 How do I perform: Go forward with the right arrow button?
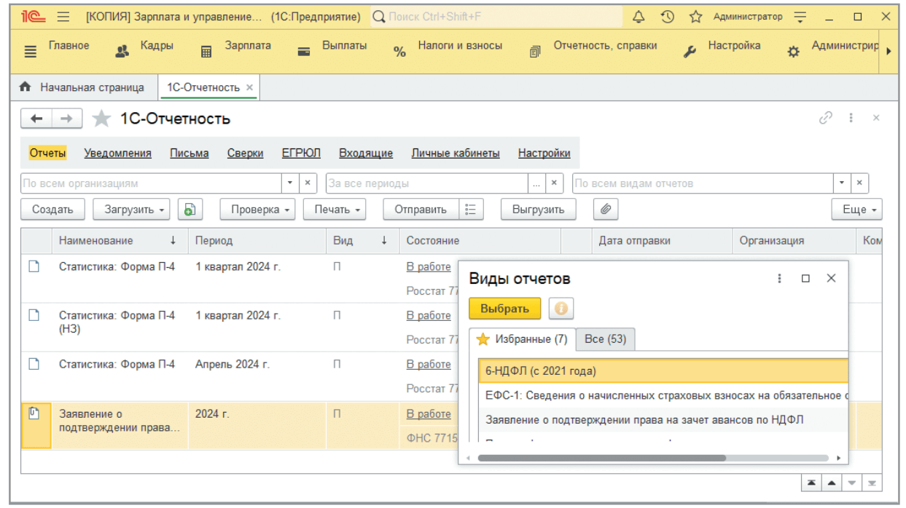66,119
